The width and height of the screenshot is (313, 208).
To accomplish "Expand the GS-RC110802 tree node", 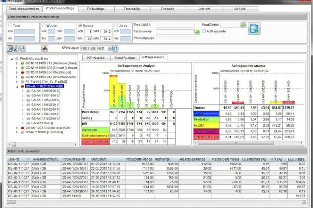I will (17, 132).
